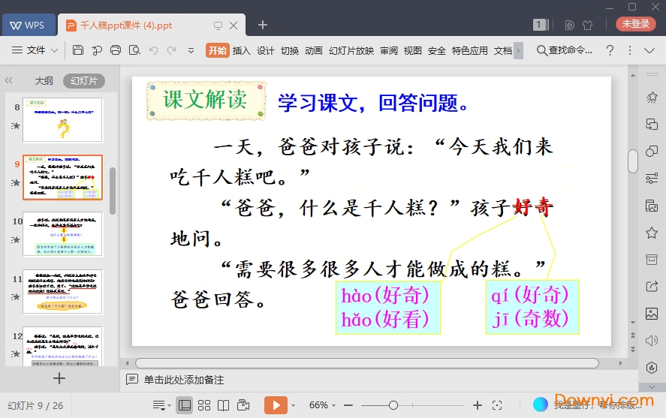
Task: Click the zoom slider handle
Action: click(x=393, y=405)
